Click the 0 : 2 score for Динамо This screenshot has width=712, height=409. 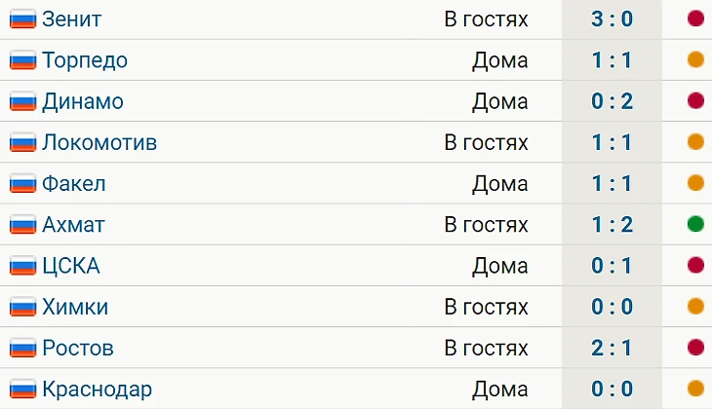pyautogui.click(x=612, y=101)
